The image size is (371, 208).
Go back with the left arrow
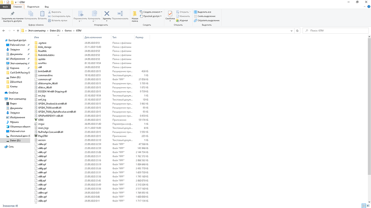[4, 30]
